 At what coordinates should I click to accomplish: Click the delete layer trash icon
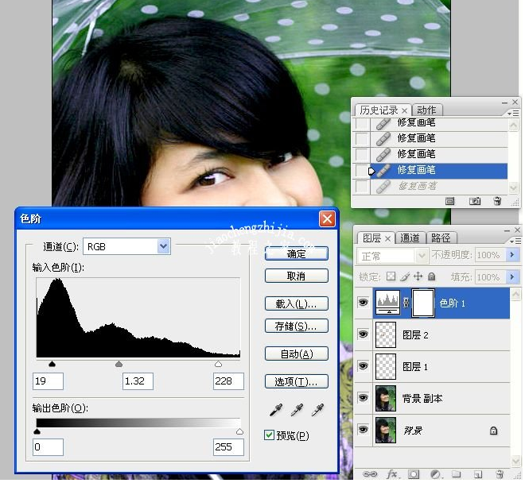(499, 474)
